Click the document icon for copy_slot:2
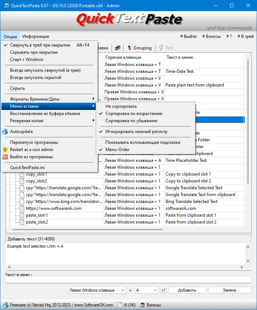 click(x=22, y=181)
